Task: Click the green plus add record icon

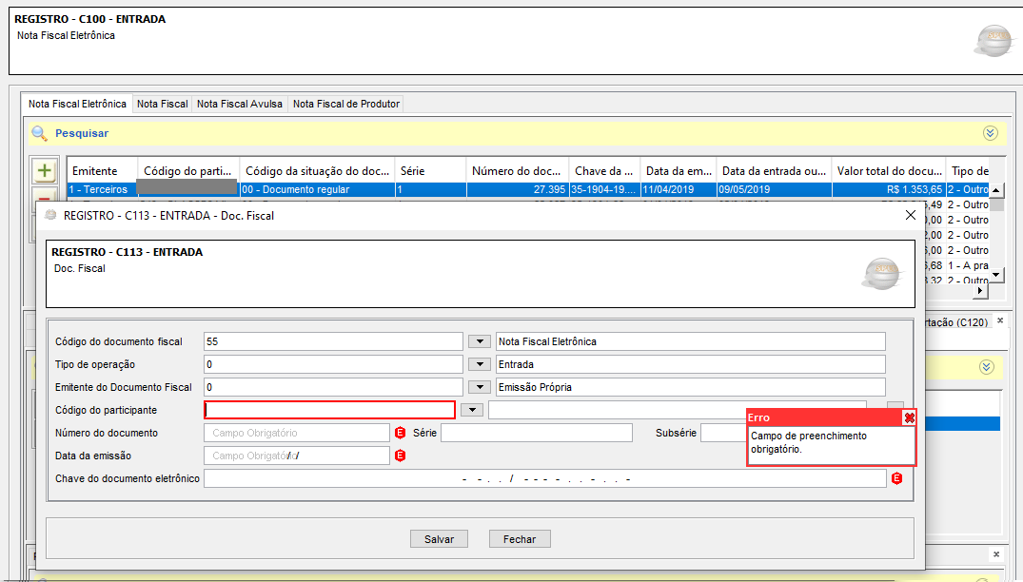Action: pos(44,170)
